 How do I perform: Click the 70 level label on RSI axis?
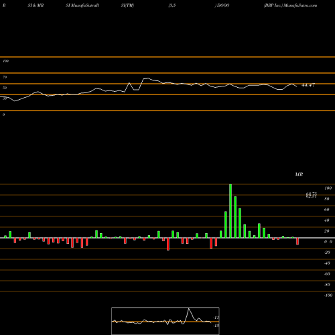5,77
